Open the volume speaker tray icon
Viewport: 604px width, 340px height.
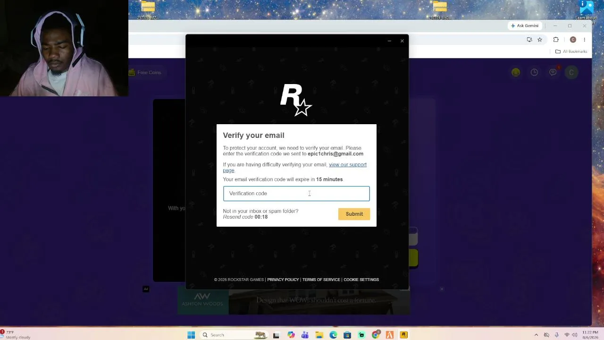[x=575, y=335]
